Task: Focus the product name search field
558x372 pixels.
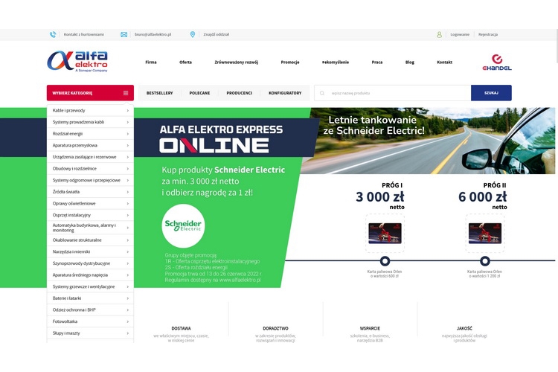Action: point(393,93)
